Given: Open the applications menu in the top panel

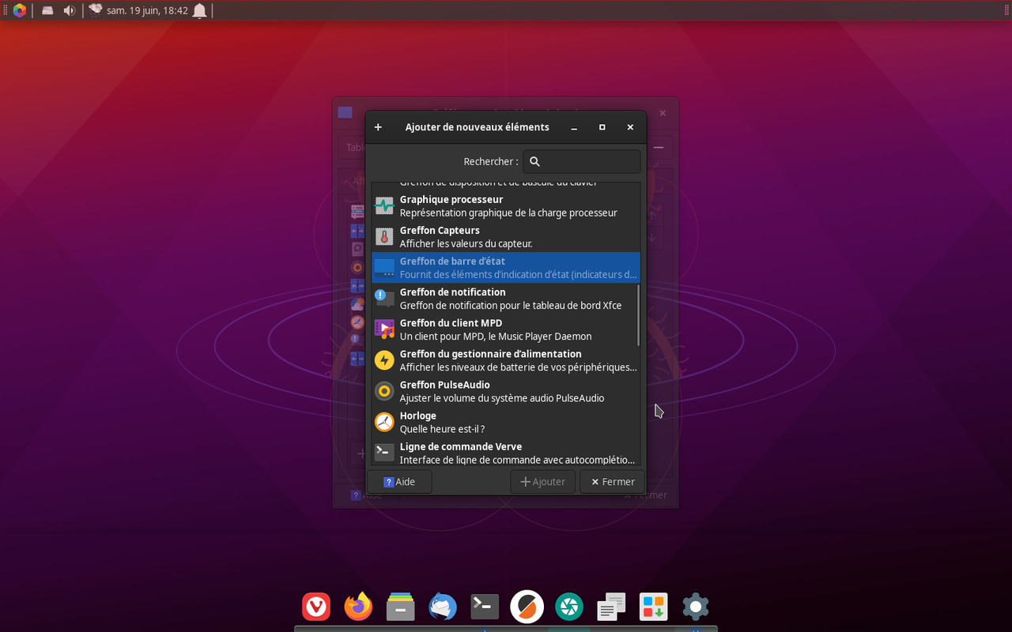Looking at the screenshot, I should click(20, 10).
